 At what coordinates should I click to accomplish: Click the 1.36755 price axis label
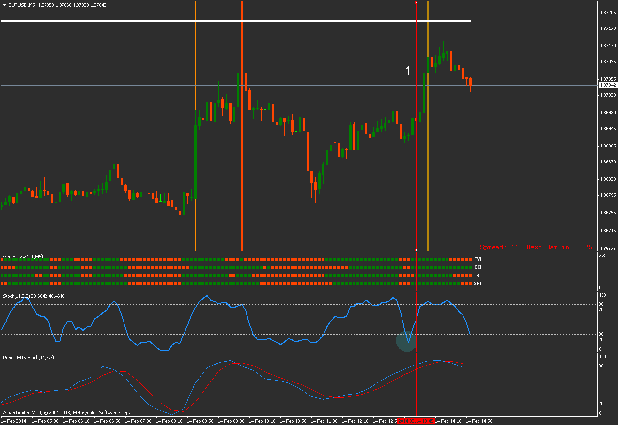pos(607,213)
